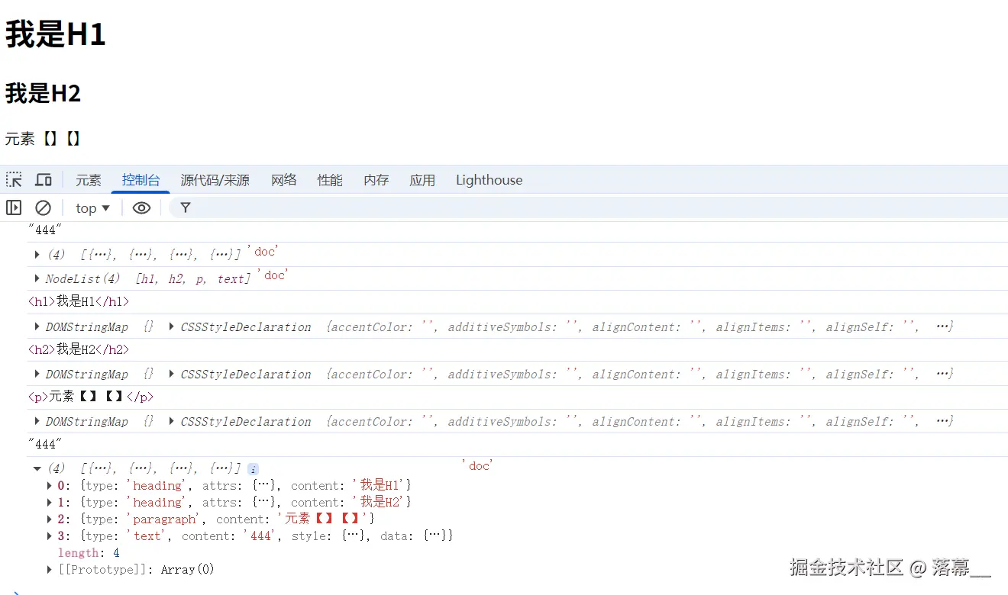The image size is (1008, 595).
Task: Click the info icon beside the expanded array
Action: 253,468
